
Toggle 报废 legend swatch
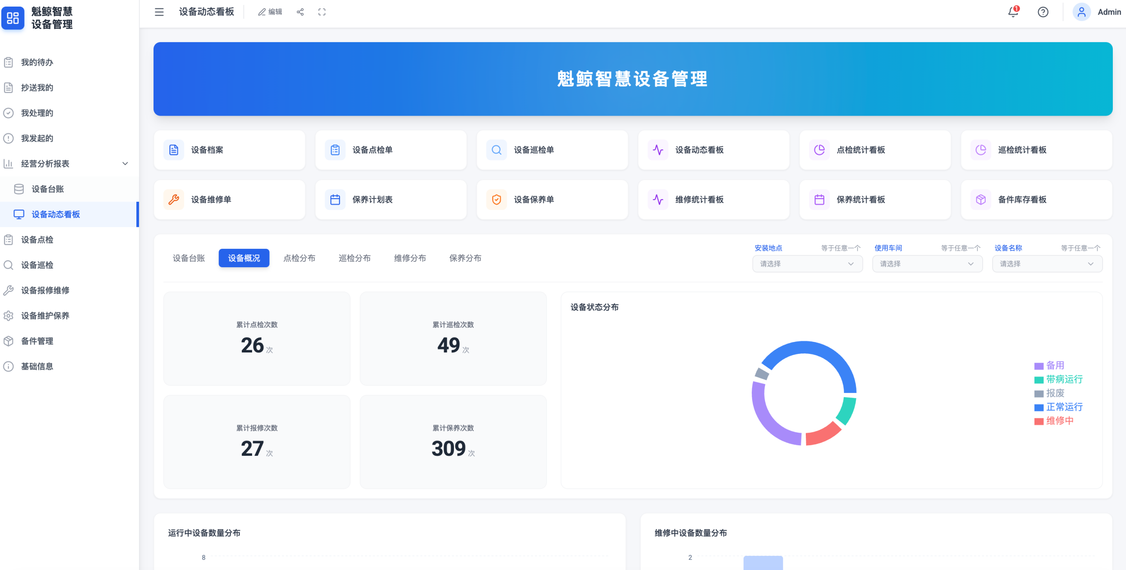pos(1039,394)
